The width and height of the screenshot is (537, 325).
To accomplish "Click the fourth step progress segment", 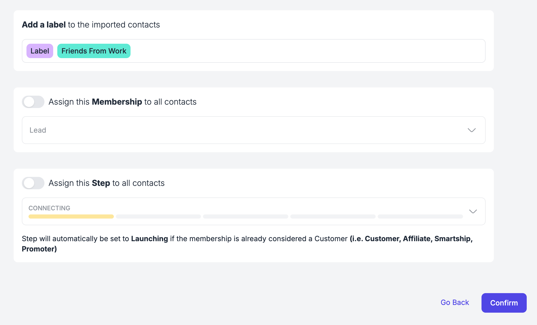I will tap(333, 216).
